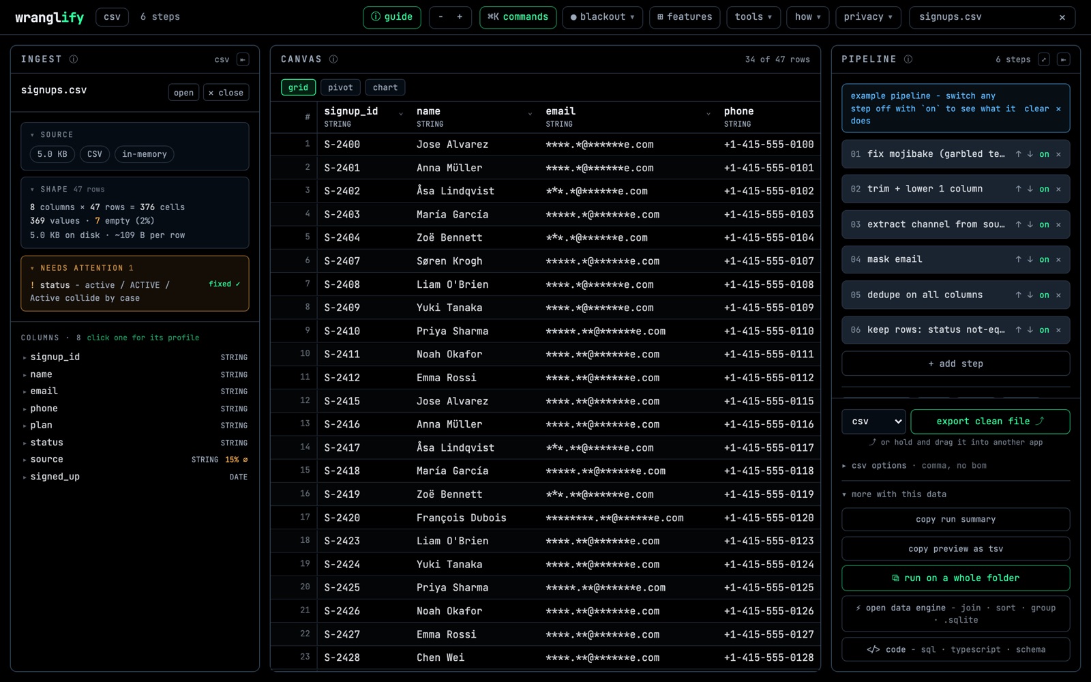Open the guide
Screen dimensions: 1091x682
pyautogui.click(x=392, y=17)
